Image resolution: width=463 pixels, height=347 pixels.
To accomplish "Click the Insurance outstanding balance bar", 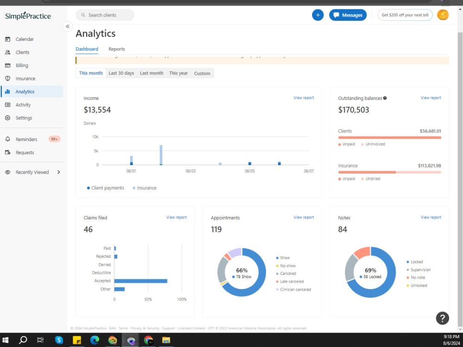I will pos(389,172).
